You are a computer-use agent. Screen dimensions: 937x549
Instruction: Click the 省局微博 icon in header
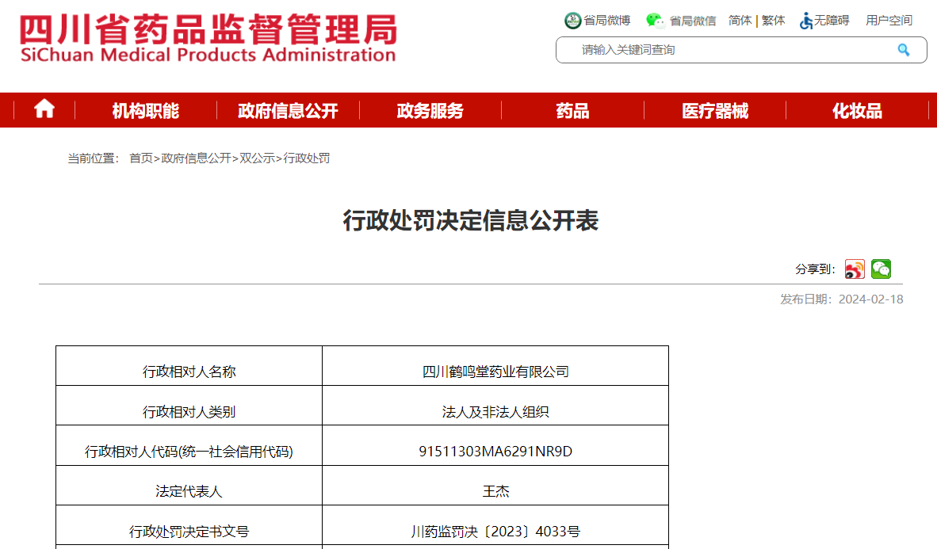click(572, 21)
